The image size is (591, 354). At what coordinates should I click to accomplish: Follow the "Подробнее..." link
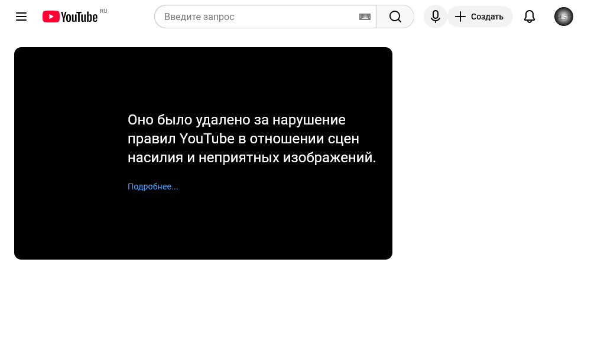152,186
